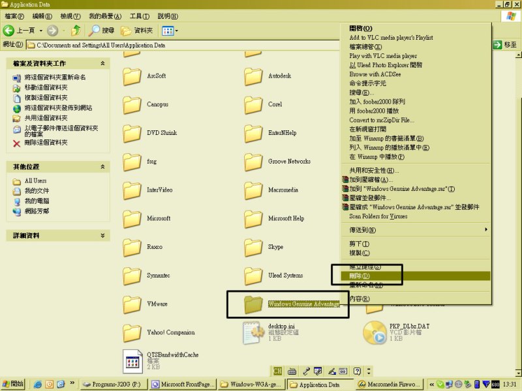Choose Scan Folders for Viruses entry
Image resolution: width=522 pixels, height=391 pixels.
(x=416, y=216)
